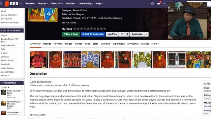The width and height of the screenshot is (211, 119).
Task: Click the Ankh: Gods of Egypt thumbnail
Action: tap(4, 93)
